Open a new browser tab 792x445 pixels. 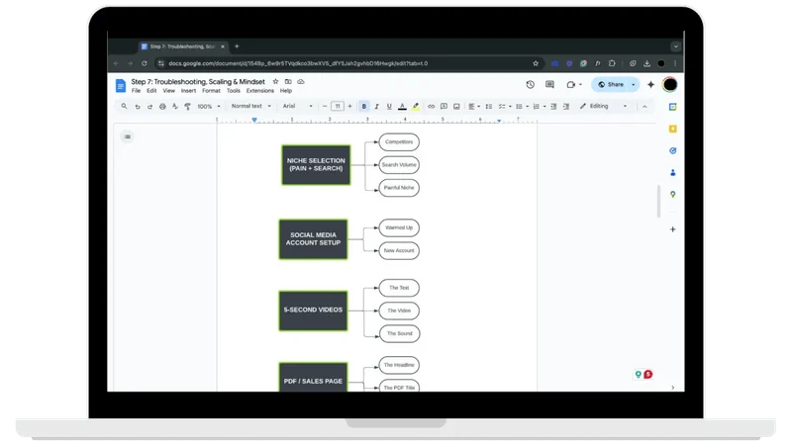[x=237, y=46]
